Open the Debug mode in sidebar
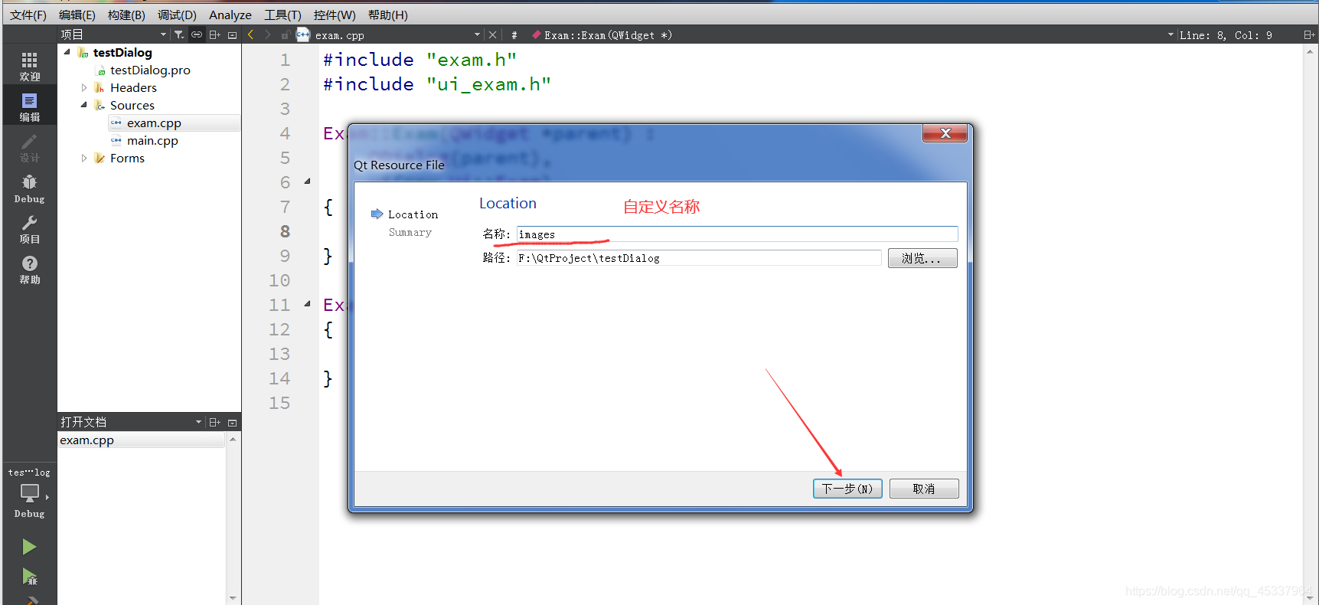 29,188
